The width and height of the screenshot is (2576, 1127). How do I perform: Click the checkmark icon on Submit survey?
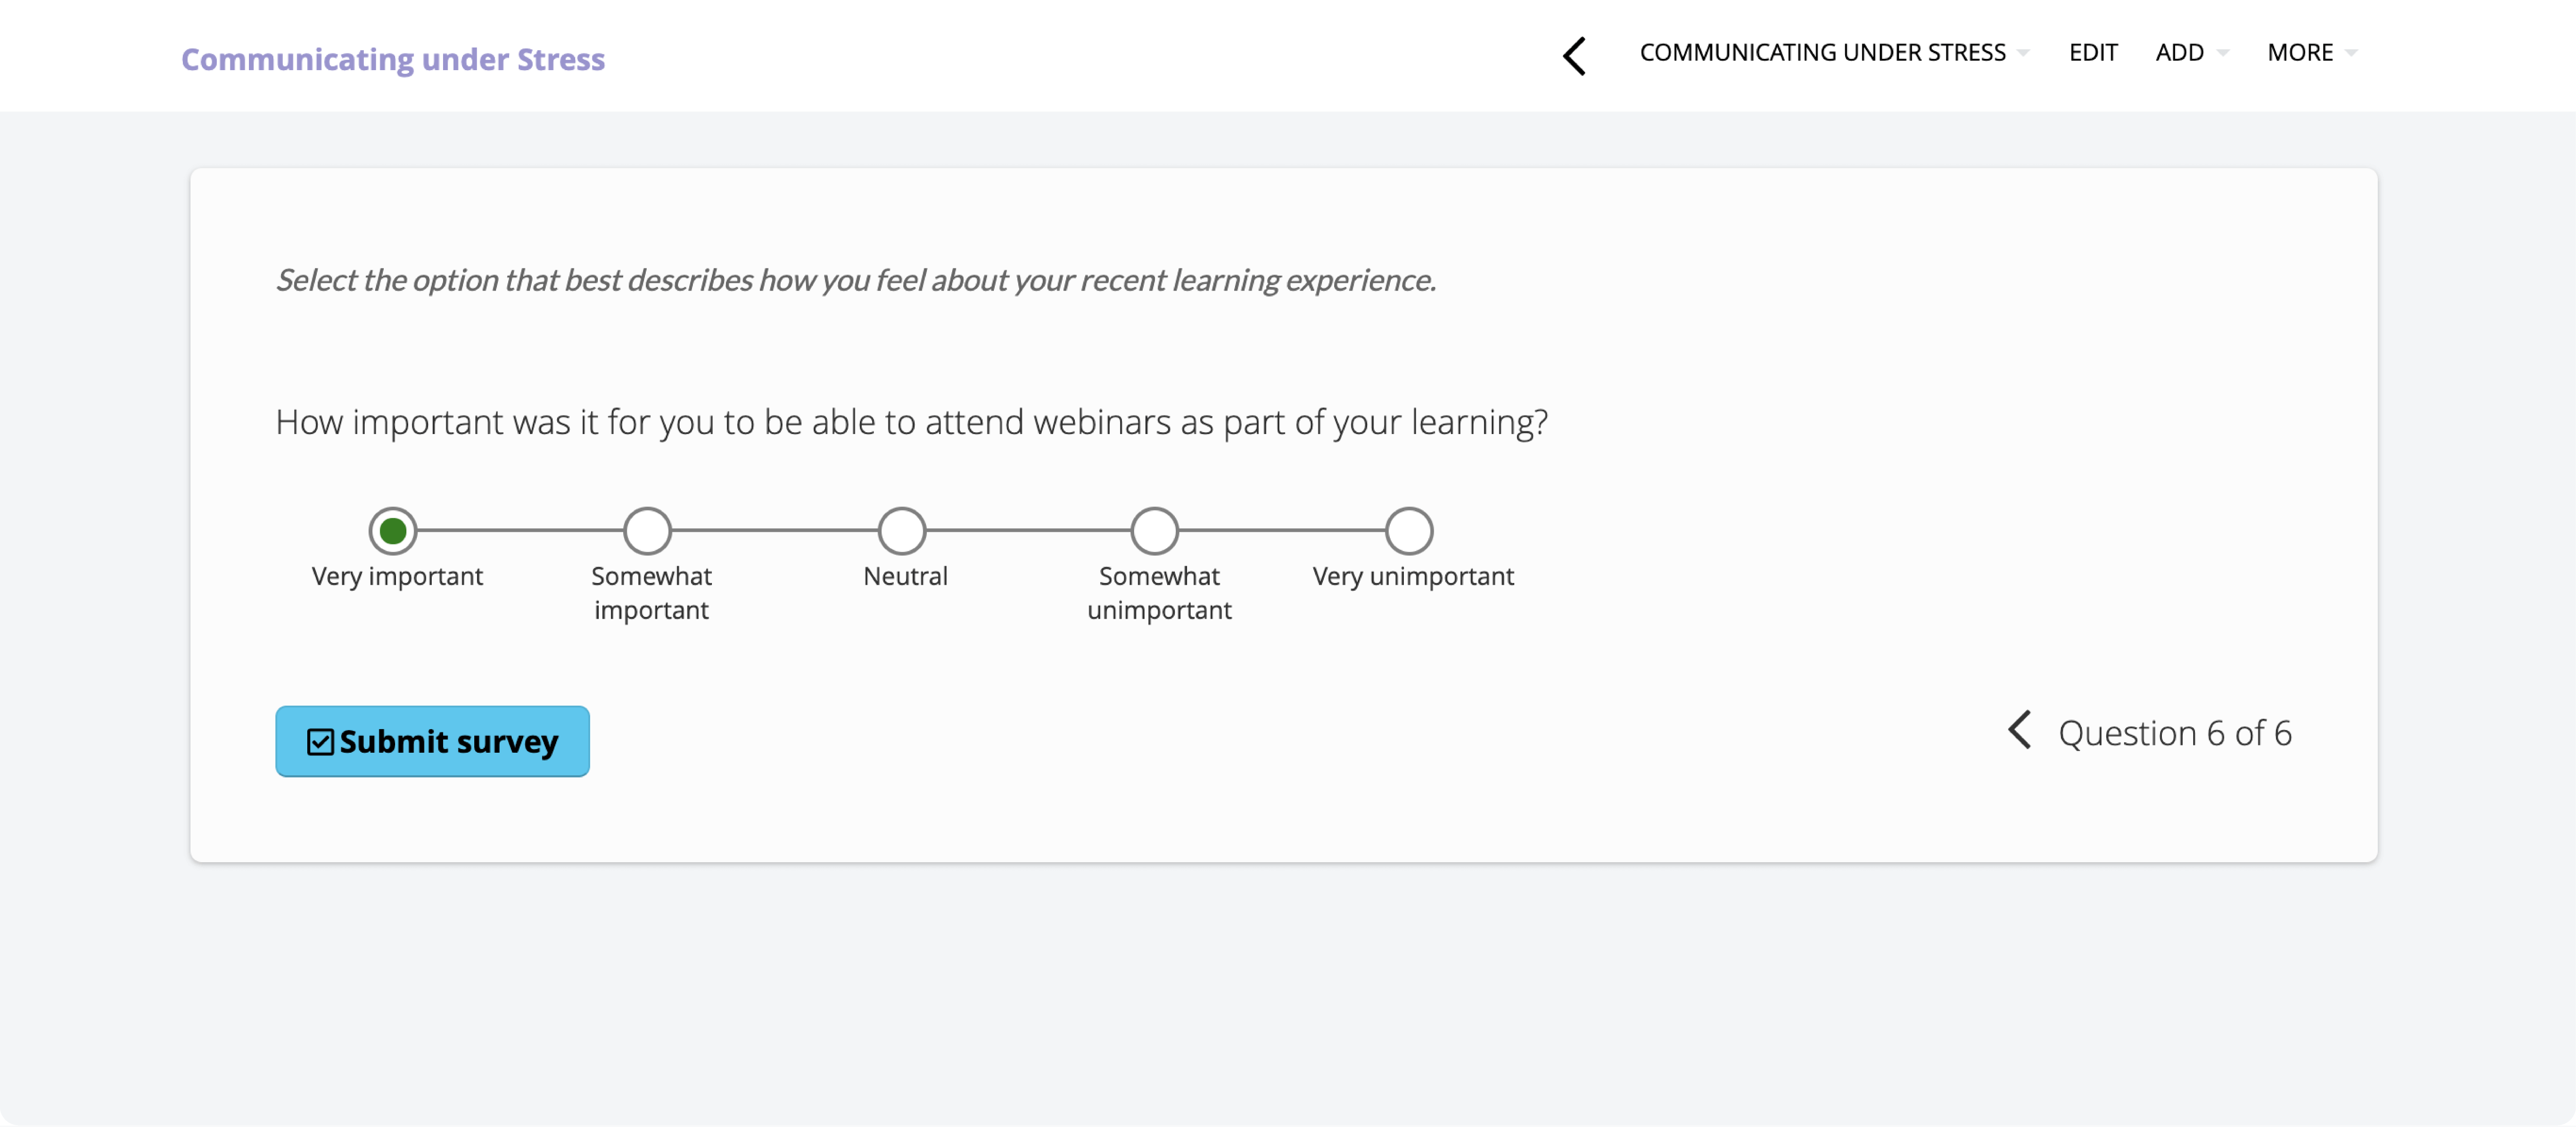pos(320,742)
